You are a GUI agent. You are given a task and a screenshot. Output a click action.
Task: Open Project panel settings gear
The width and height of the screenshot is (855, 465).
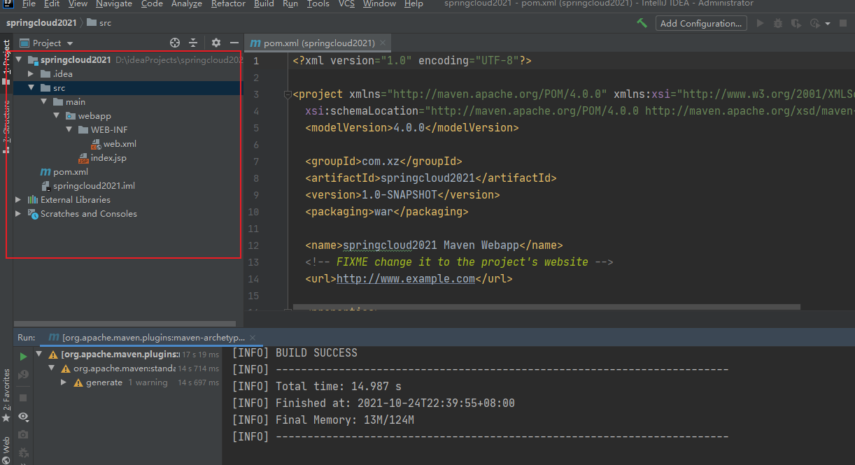(216, 43)
